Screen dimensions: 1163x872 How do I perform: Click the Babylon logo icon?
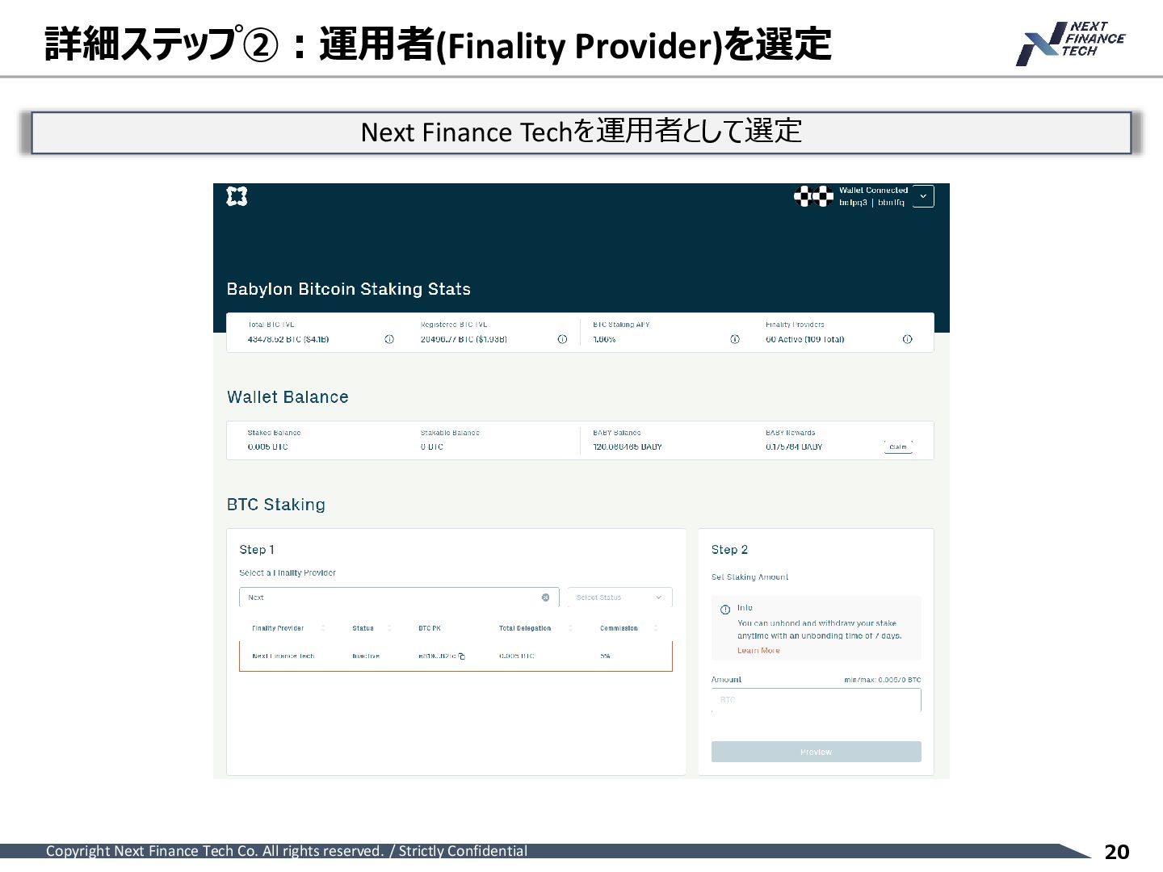click(237, 196)
